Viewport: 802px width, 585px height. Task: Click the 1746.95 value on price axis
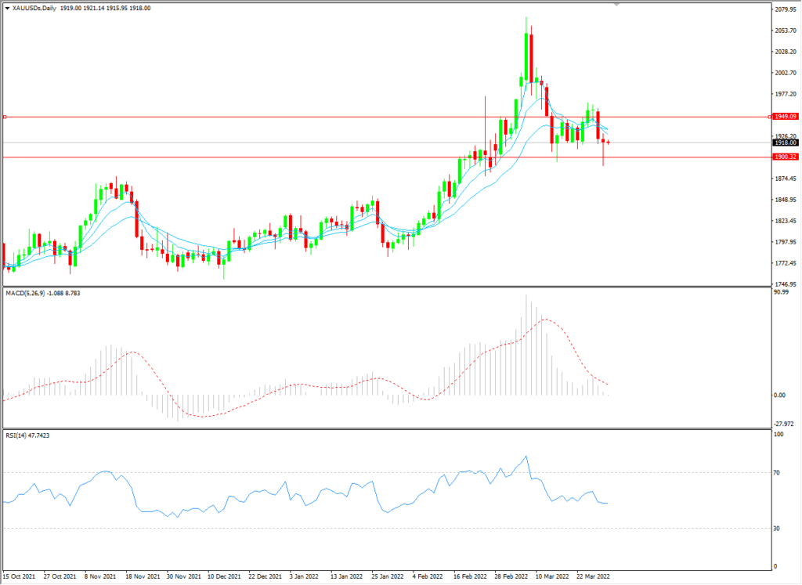coord(784,283)
